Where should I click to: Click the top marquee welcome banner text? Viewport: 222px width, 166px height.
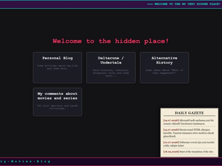tap(184, 4)
